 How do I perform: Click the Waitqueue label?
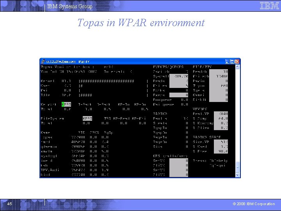[164, 104]
